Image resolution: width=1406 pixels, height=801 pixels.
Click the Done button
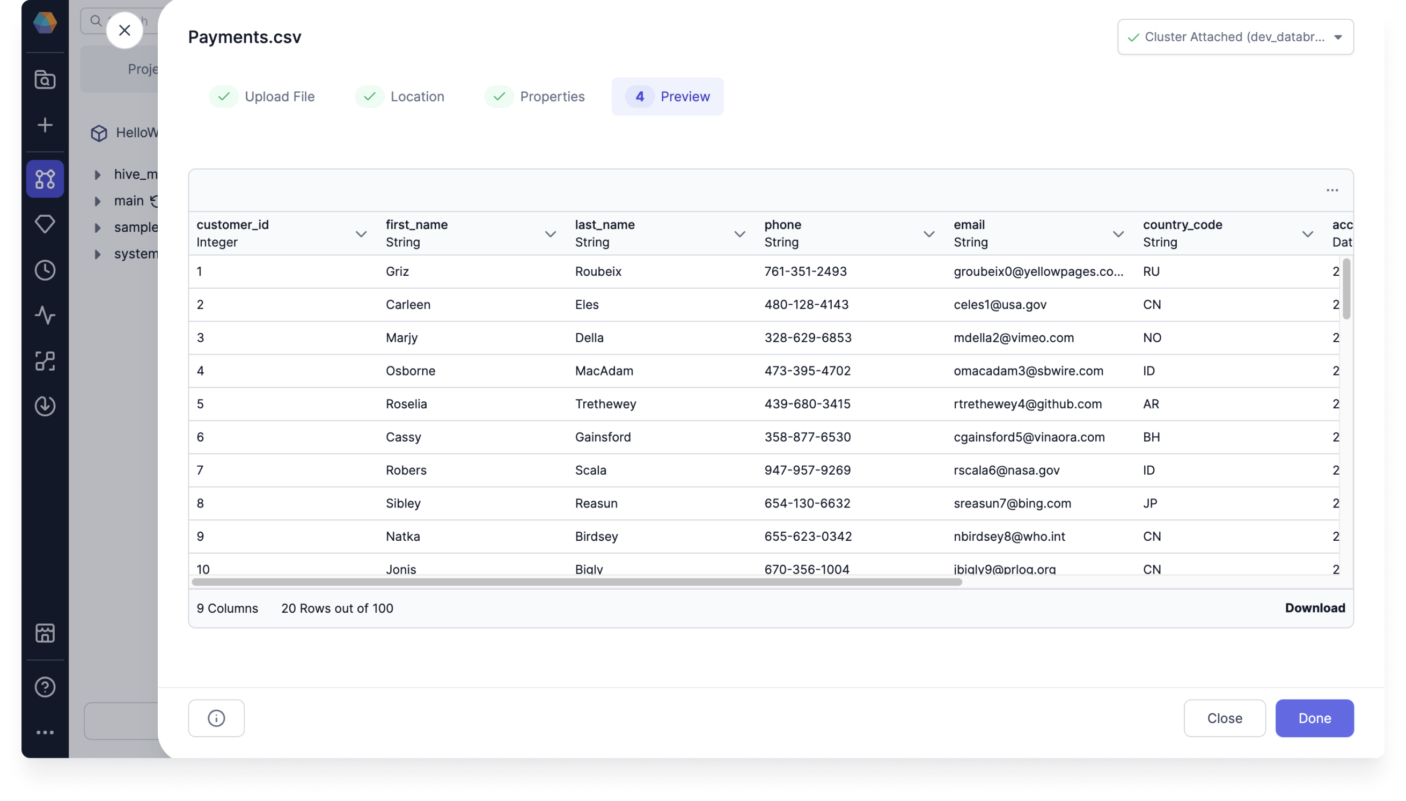pos(1314,718)
